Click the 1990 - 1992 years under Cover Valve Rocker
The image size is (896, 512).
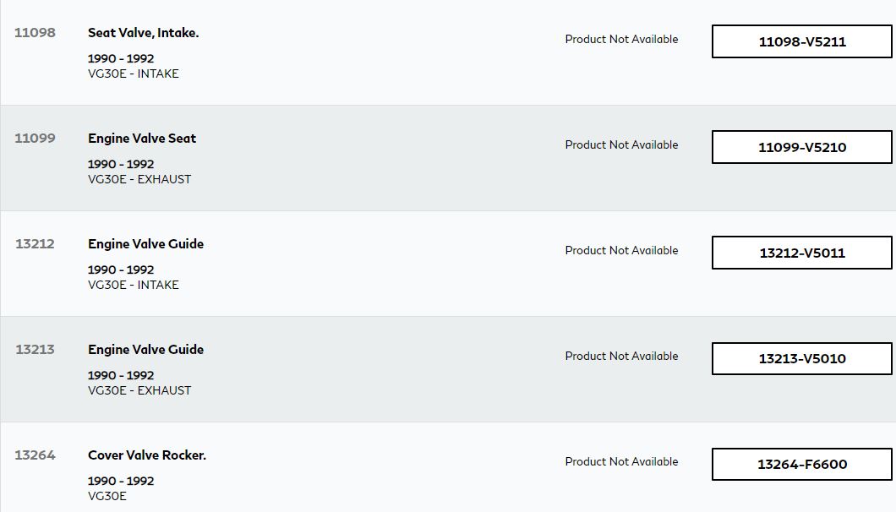point(121,481)
